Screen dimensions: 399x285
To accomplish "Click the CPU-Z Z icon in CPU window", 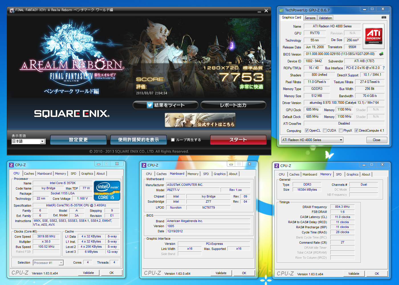I will click(x=11, y=165).
